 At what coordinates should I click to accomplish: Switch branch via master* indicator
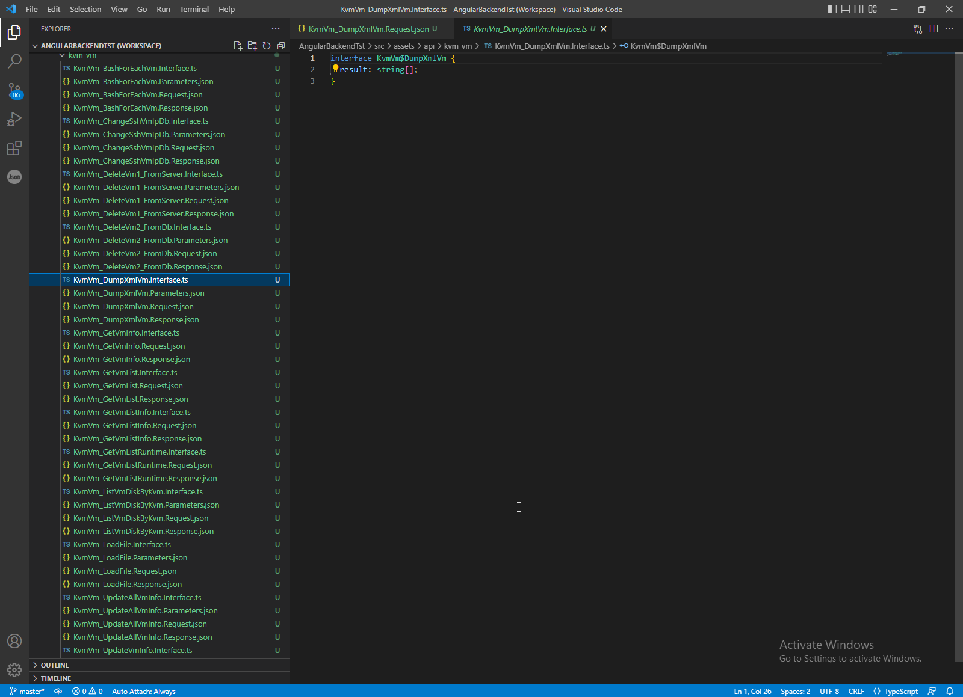[27, 691]
